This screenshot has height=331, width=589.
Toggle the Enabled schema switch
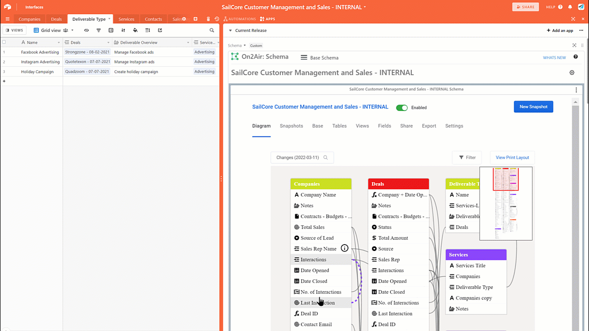[x=402, y=108]
